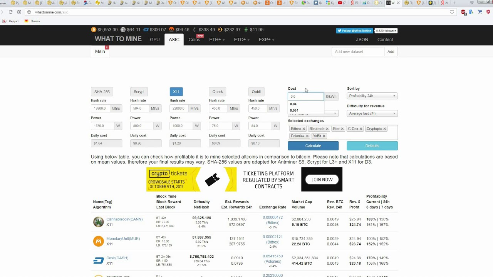Click the X11 power input field

(181, 126)
